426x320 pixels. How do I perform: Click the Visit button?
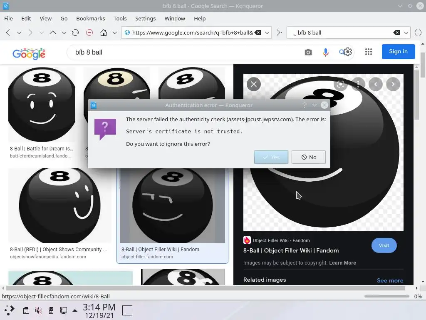tap(384, 245)
